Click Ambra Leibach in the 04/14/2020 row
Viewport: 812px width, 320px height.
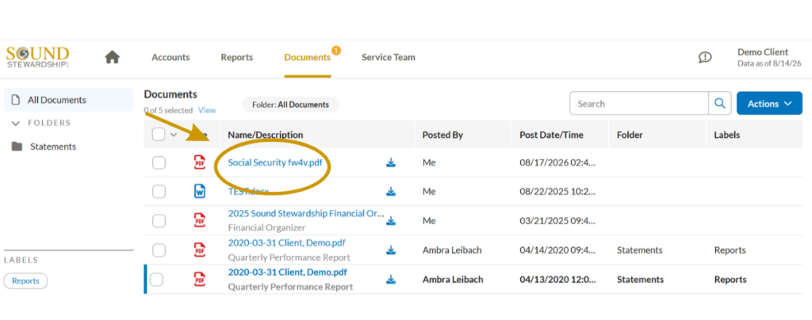click(x=451, y=250)
